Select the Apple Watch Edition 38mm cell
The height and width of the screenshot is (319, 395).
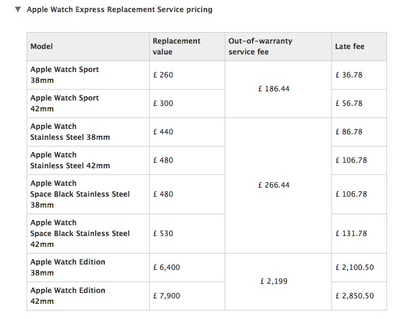pos(68,268)
